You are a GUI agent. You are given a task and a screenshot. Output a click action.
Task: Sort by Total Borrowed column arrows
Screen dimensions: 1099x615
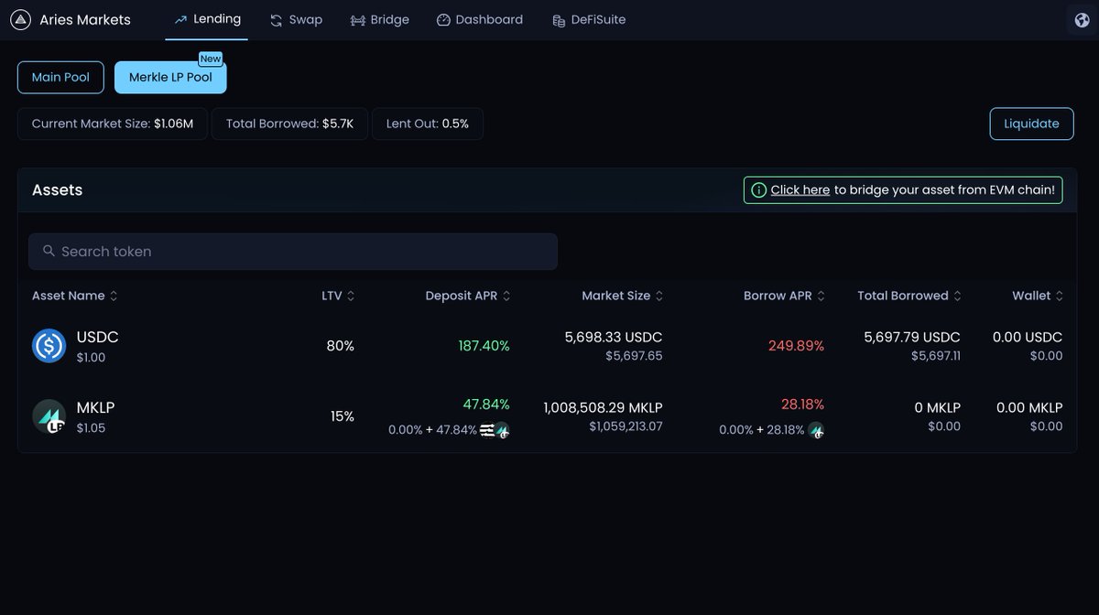click(x=958, y=296)
